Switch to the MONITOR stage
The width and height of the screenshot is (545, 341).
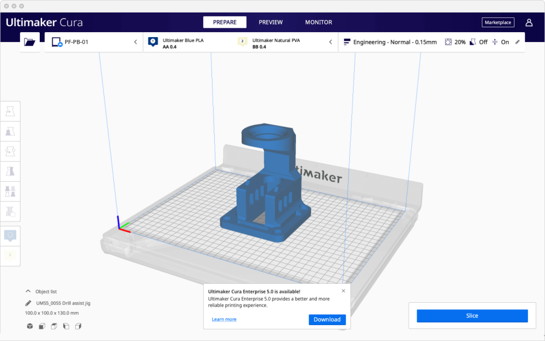319,22
